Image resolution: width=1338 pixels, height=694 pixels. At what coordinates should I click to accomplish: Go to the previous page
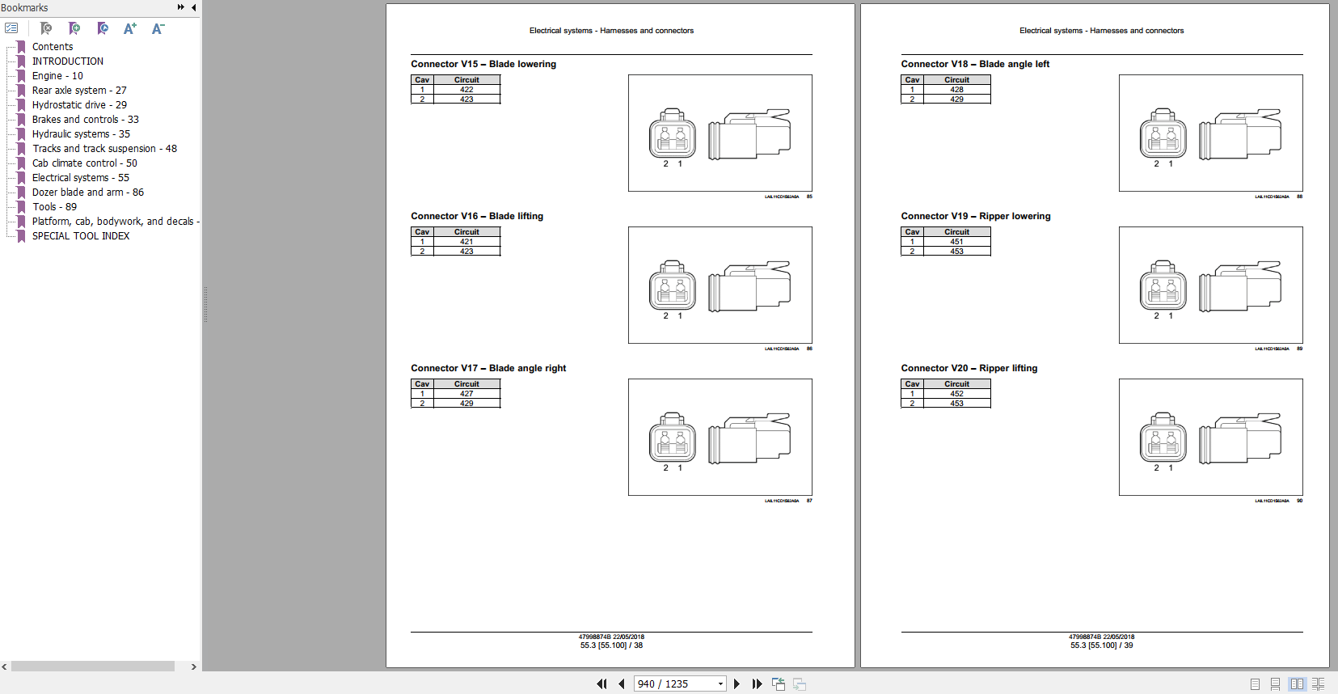tap(622, 684)
